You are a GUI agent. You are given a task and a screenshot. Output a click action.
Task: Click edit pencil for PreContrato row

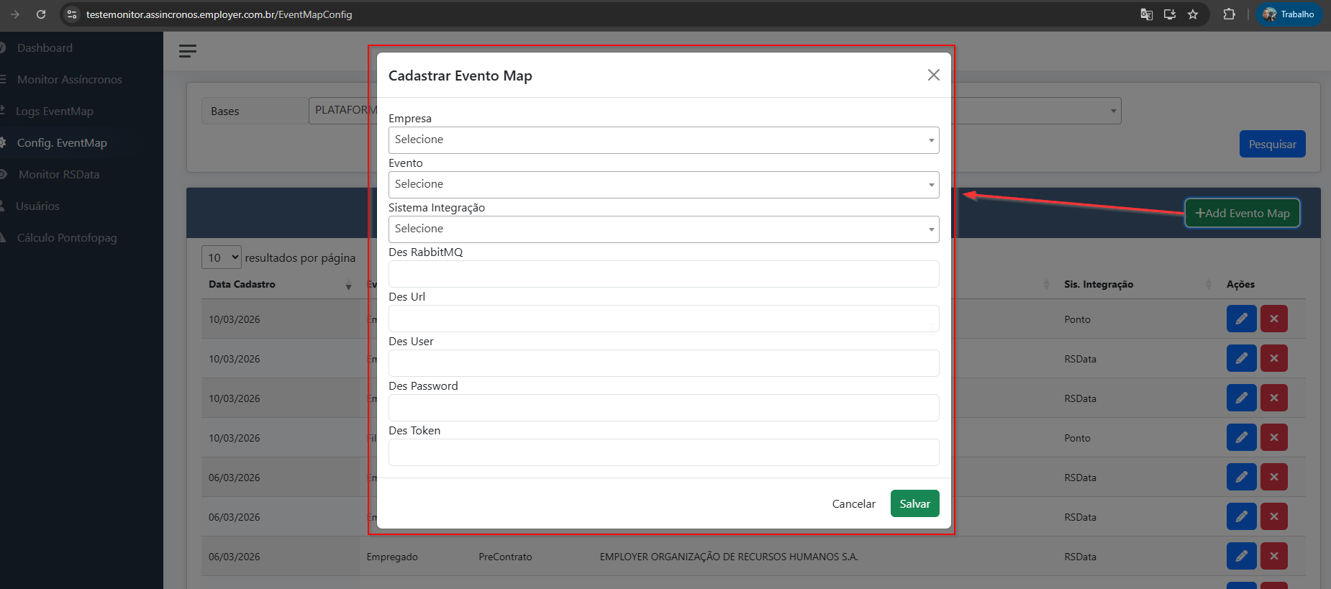point(1241,556)
